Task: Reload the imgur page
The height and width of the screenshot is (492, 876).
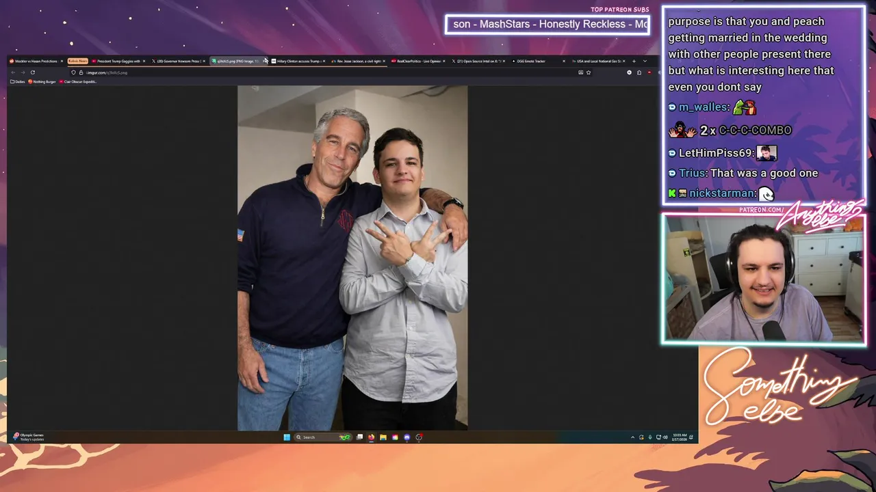Action: [32, 72]
